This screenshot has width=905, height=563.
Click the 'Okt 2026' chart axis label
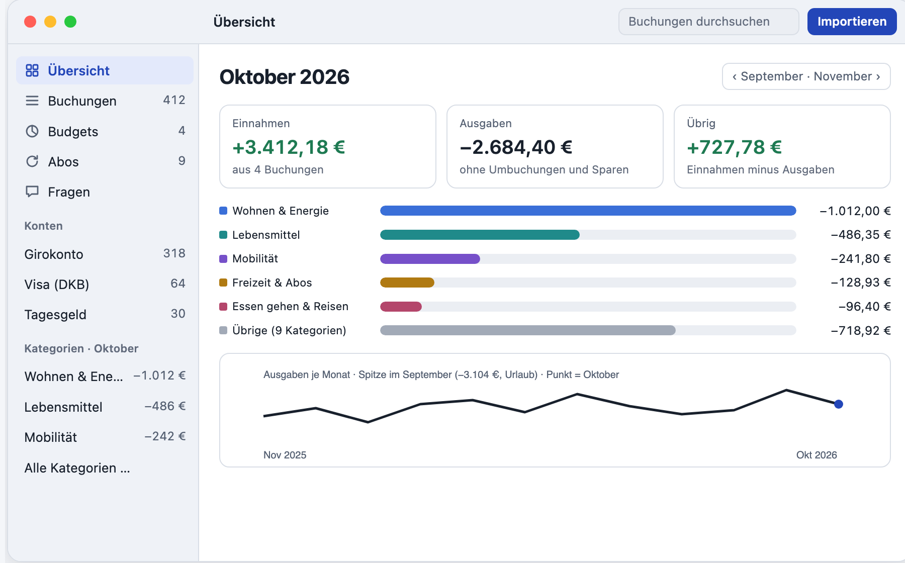tap(817, 455)
